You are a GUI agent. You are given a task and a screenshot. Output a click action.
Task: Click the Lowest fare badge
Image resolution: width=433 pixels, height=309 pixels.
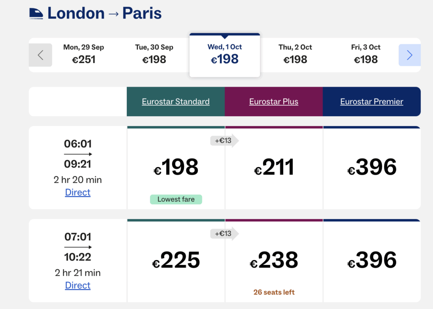(176, 200)
